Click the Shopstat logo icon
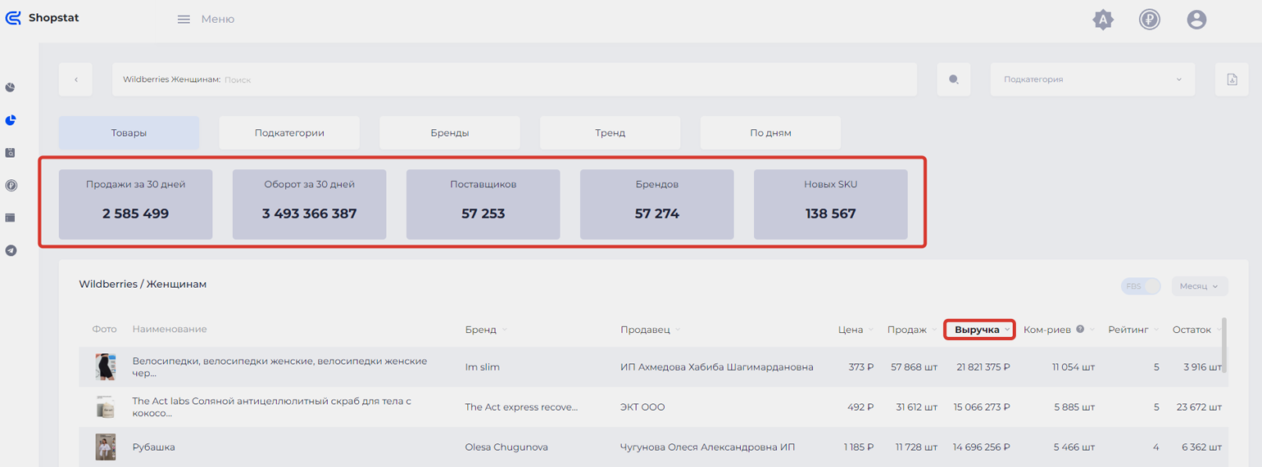This screenshot has width=1262, height=467. pyautogui.click(x=13, y=18)
